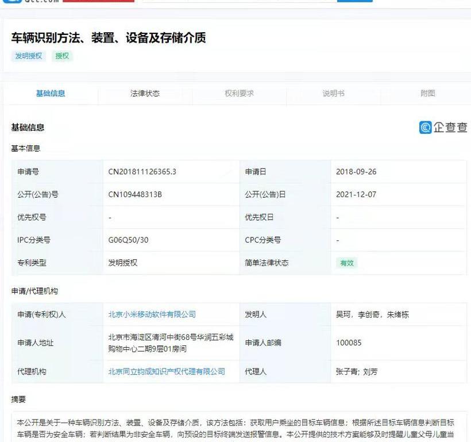Select application number CN201811126365.3
The height and width of the screenshot is (442, 471).
[x=142, y=172]
